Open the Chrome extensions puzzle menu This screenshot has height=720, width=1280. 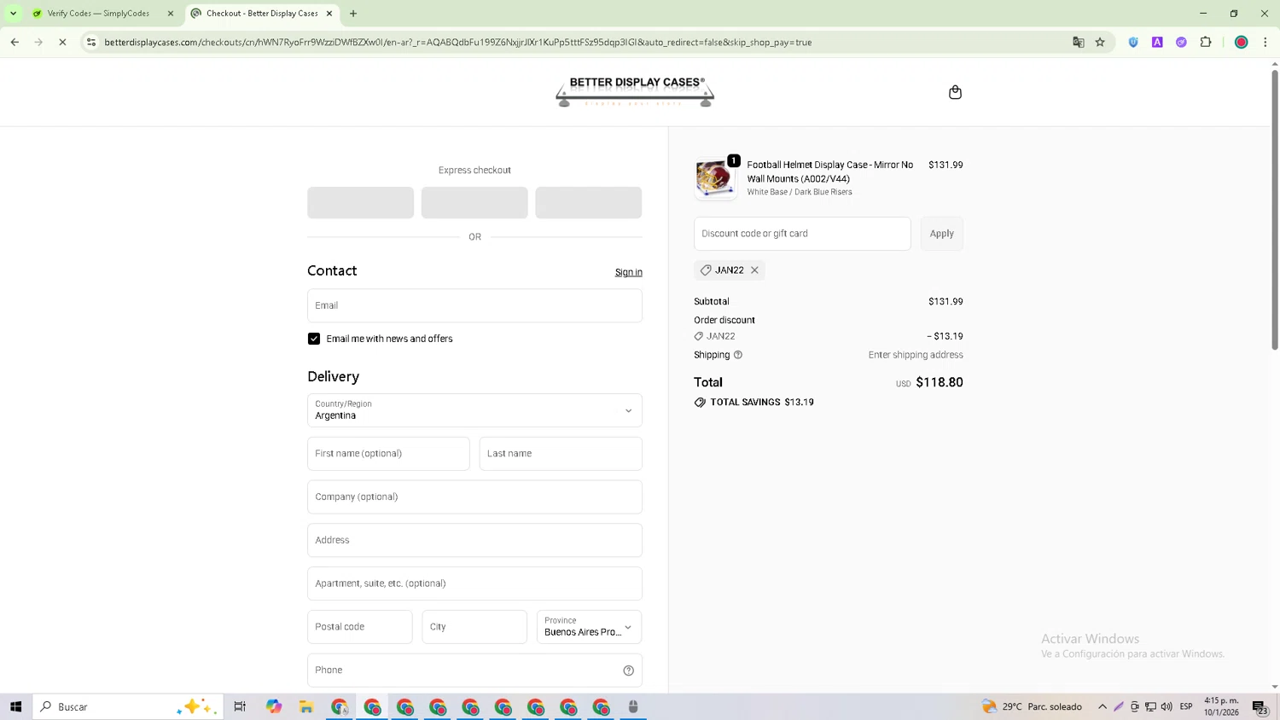click(x=1206, y=42)
